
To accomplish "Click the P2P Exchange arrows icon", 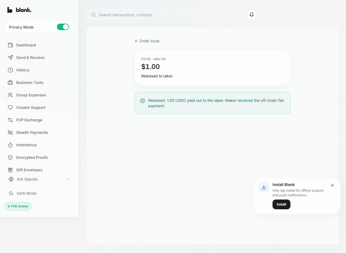I will click(10, 120).
